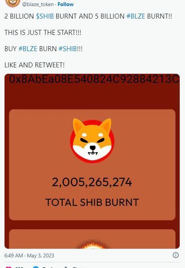185x268 pixels.
Task: Click the reply bubble icon
Action: coord(36,267)
